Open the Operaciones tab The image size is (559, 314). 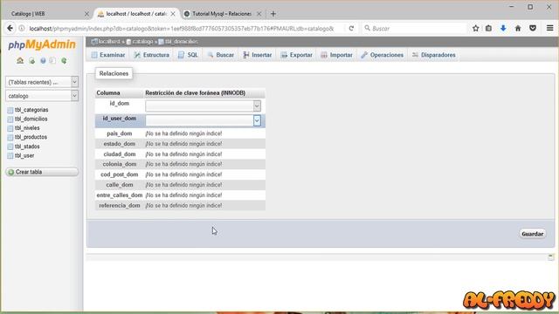tap(382, 55)
